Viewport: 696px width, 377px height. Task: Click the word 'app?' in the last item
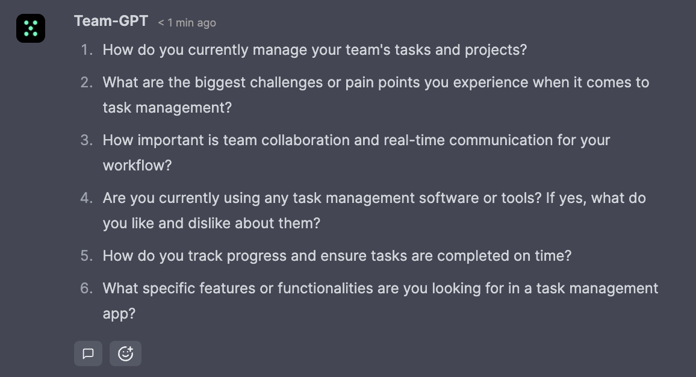point(119,313)
